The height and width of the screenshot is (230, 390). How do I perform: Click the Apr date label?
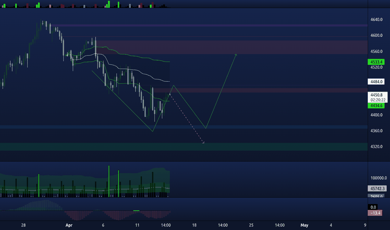(69, 225)
